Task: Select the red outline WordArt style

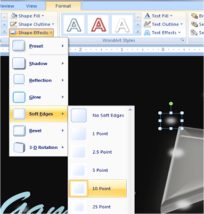Action: pos(98,24)
